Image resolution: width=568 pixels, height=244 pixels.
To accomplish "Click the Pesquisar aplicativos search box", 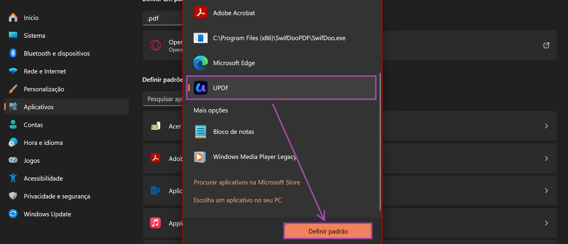I will [x=163, y=99].
